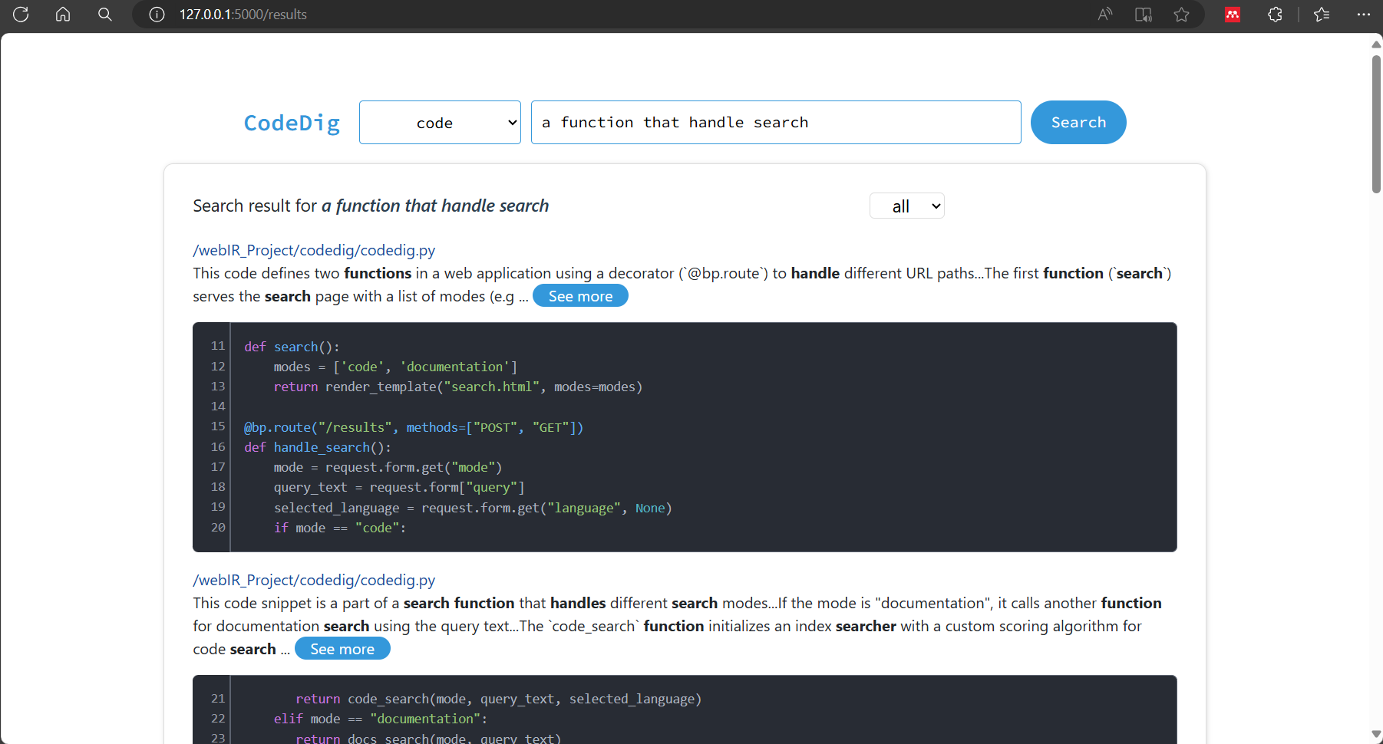
Task: Open the browser search icon
Action: [x=105, y=14]
